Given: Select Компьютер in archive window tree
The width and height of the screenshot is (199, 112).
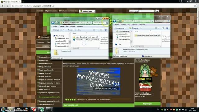Looking at the screenshot, I should click(x=59, y=36).
